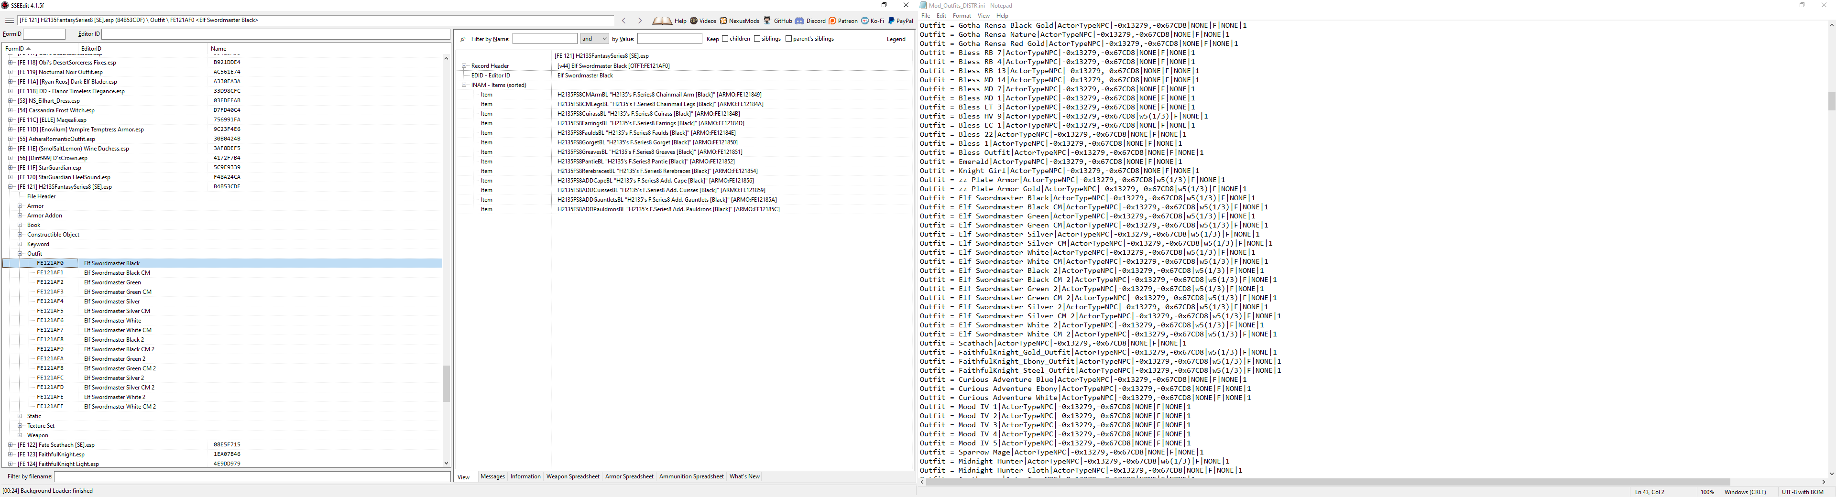Collapse the Outfit record group
Screen dimensions: 1836x497
coord(20,253)
